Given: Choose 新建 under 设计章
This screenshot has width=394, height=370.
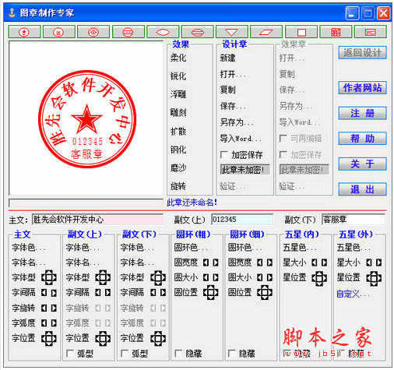Looking at the screenshot, I should click(228, 58).
